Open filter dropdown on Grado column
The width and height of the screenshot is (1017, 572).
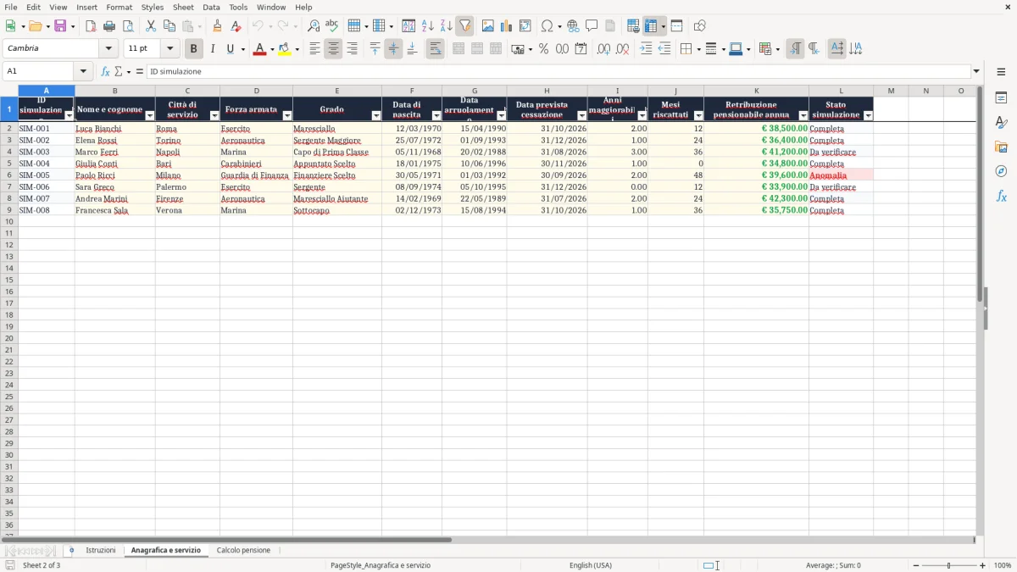pos(376,115)
